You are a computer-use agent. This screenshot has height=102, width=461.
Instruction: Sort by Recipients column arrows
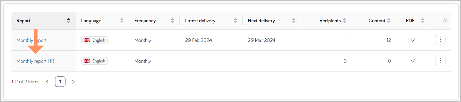coord(345,20)
